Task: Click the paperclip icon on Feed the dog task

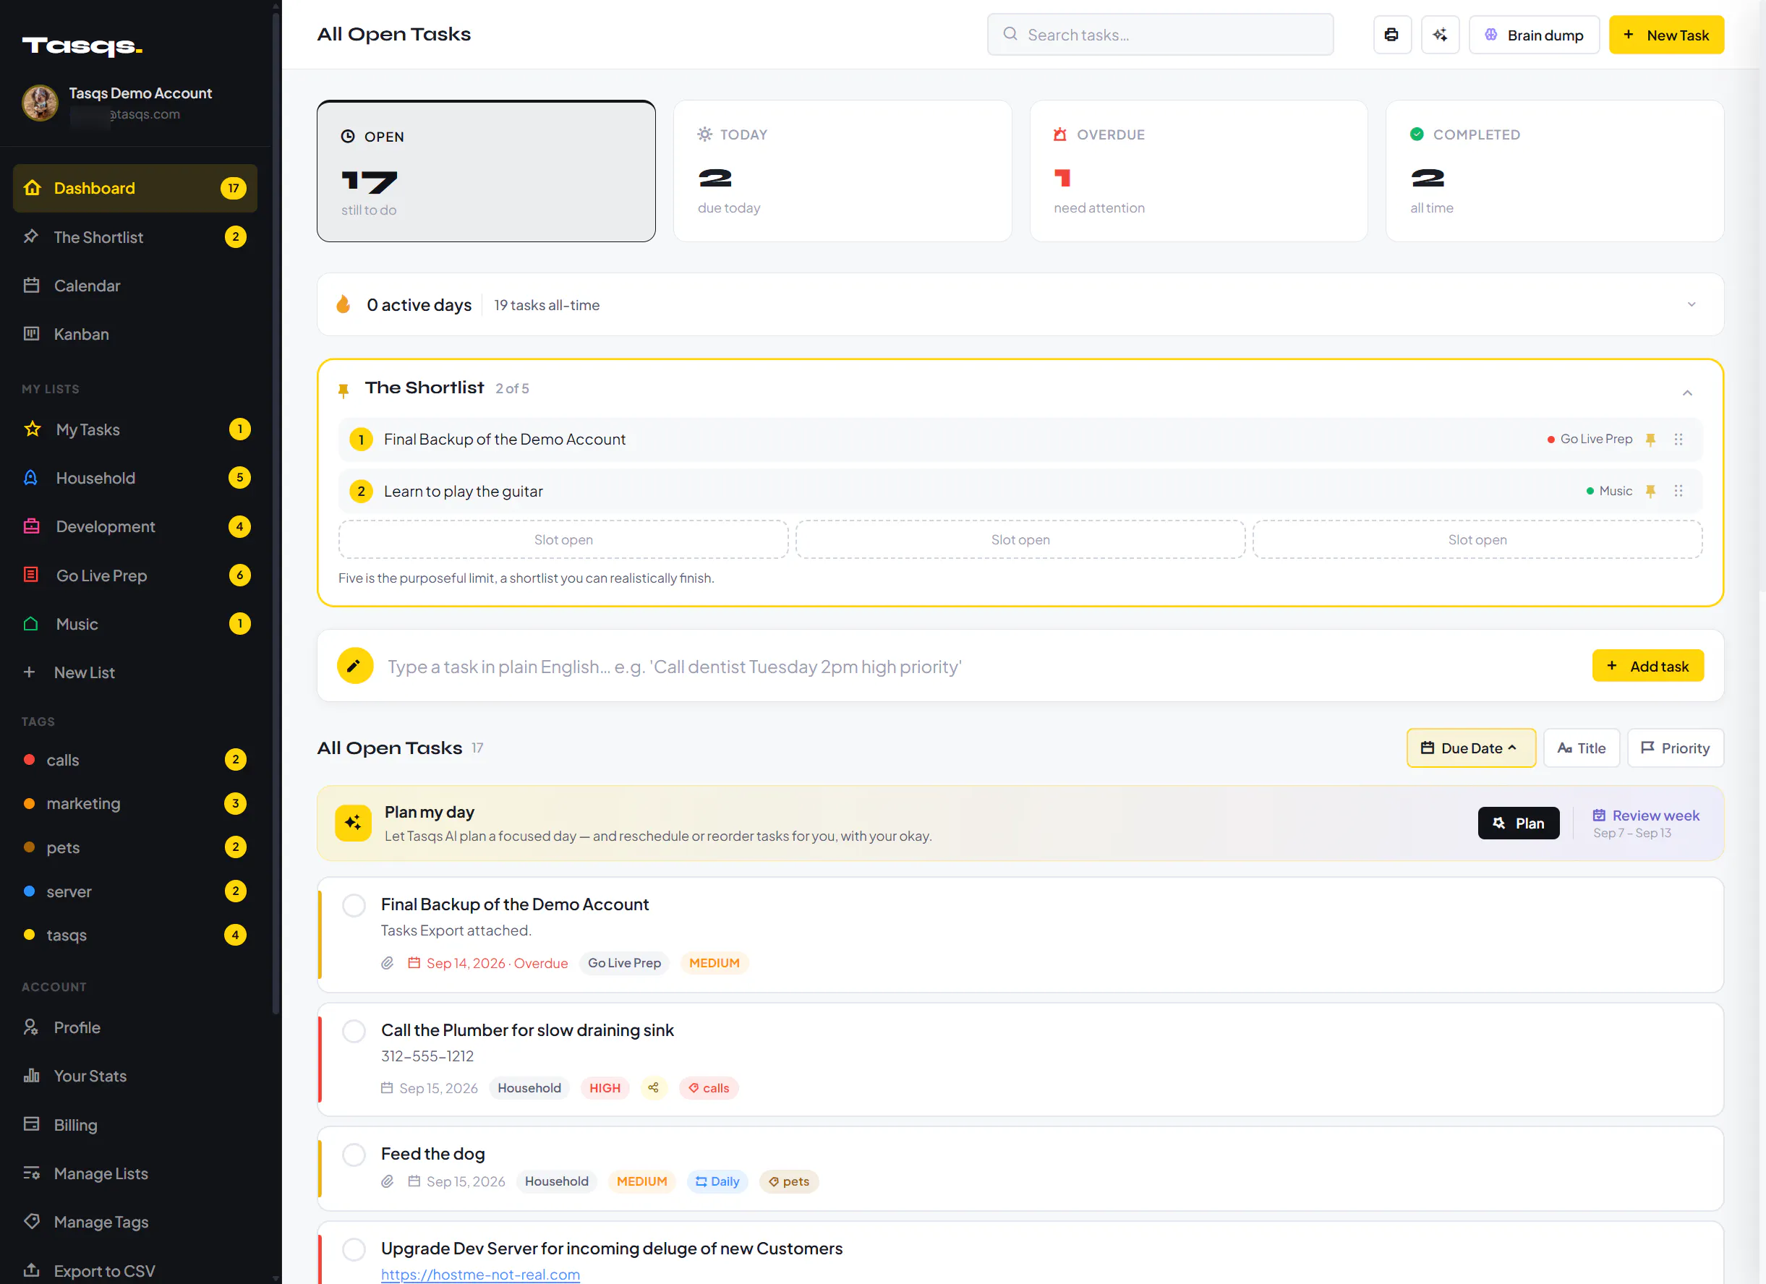Action: (x=387, y=1181)
